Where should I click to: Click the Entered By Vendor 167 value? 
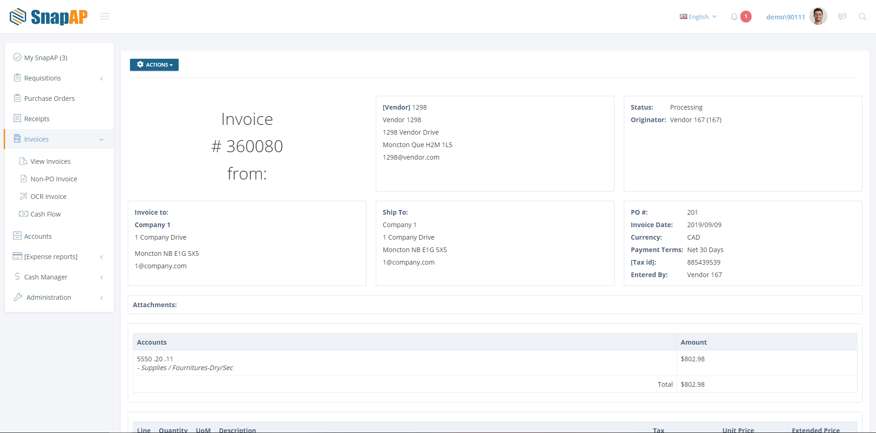coord(704,275)
